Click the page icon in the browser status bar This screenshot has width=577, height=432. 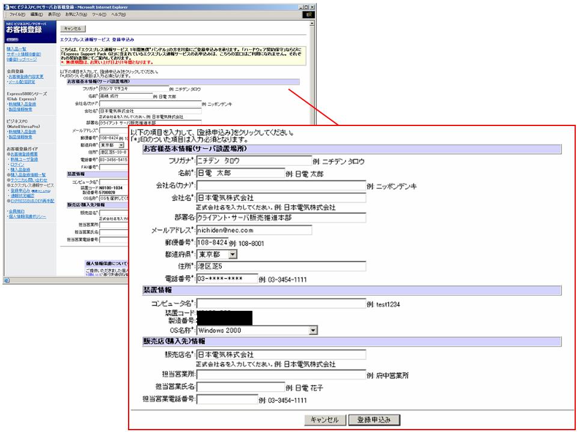coord(7,280)
